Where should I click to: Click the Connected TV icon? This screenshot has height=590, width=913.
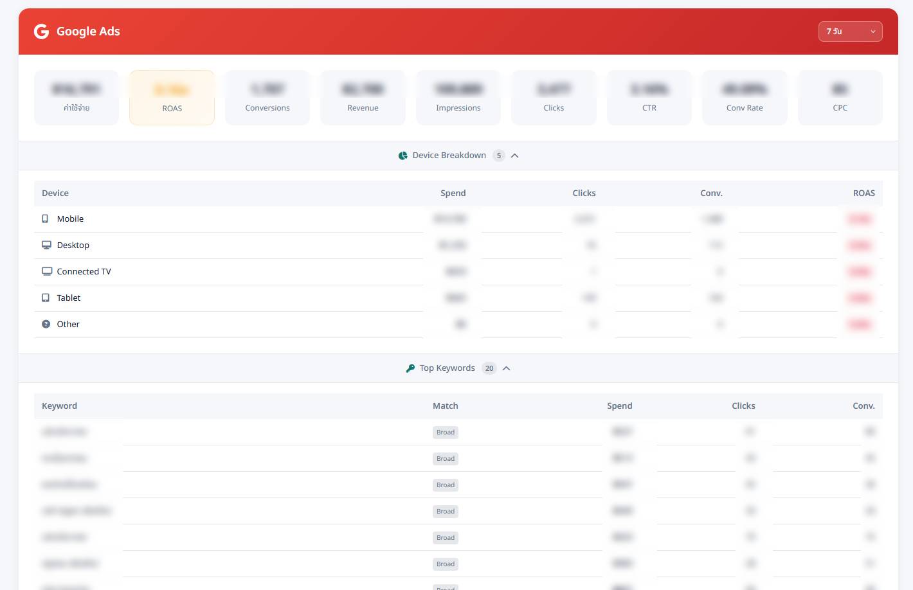click(46, 272)
